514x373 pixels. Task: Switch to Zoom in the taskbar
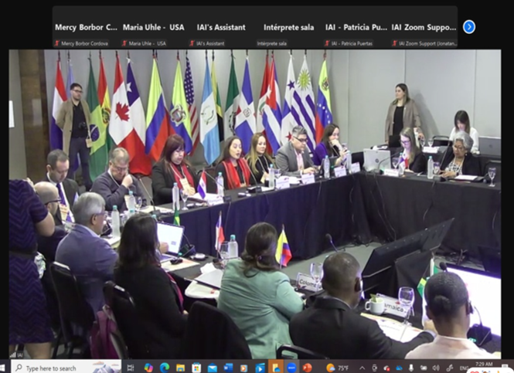point(291,368)
